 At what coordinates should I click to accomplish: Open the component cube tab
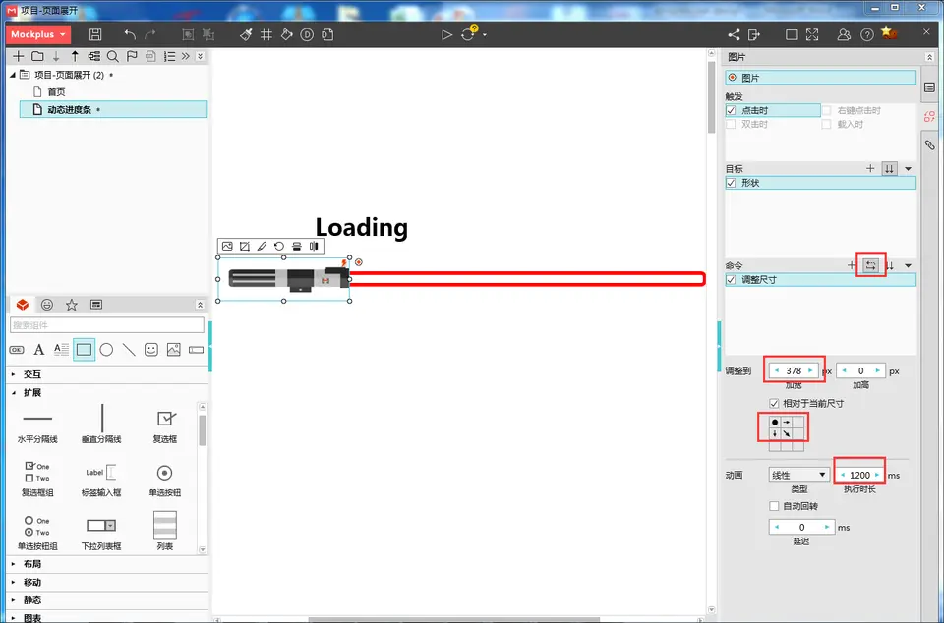click(x=23, y=305)
